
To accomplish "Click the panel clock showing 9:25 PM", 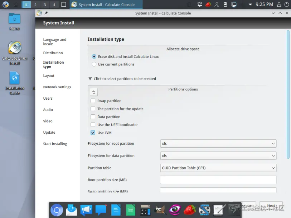I will 264,4.
